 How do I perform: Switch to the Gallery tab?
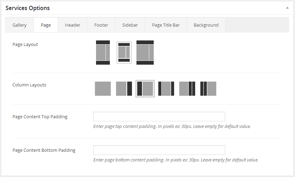pos(19,25)
